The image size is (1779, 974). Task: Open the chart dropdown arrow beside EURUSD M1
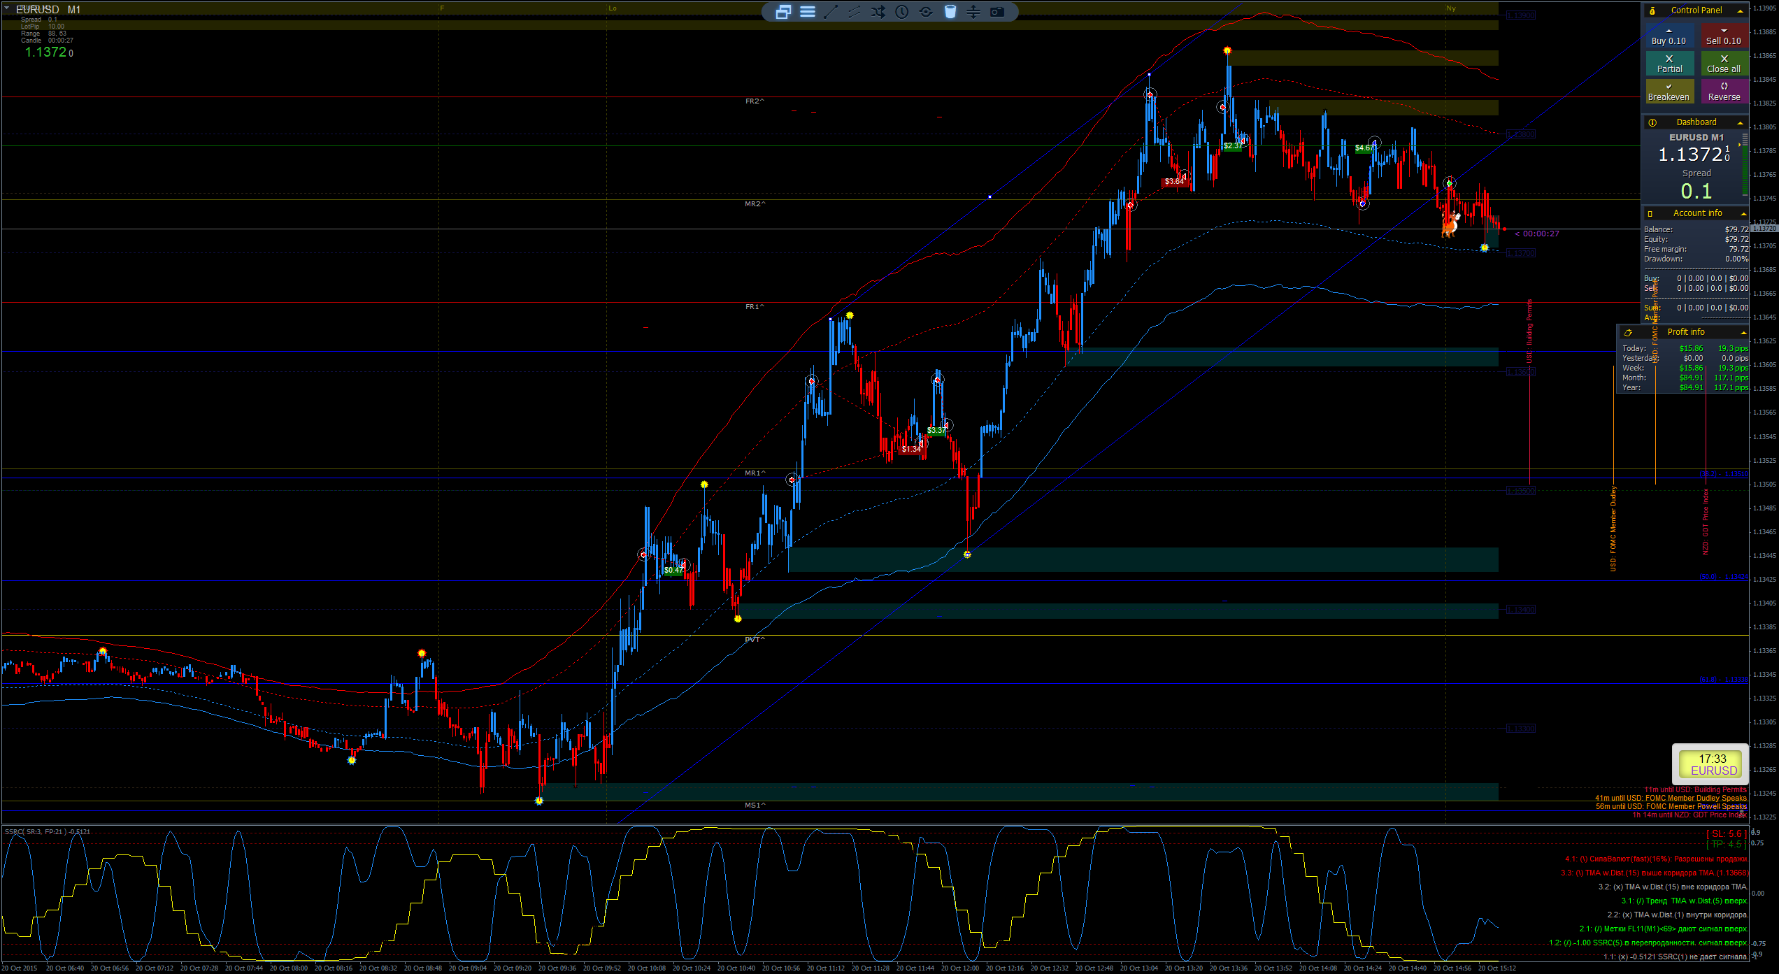tap(6, 8)
